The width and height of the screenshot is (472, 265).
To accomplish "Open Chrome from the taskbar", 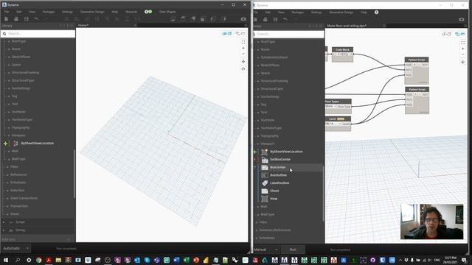I will pos(38,260).
